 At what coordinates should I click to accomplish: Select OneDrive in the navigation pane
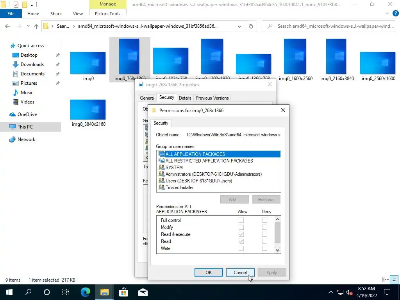tap(27, 114)
